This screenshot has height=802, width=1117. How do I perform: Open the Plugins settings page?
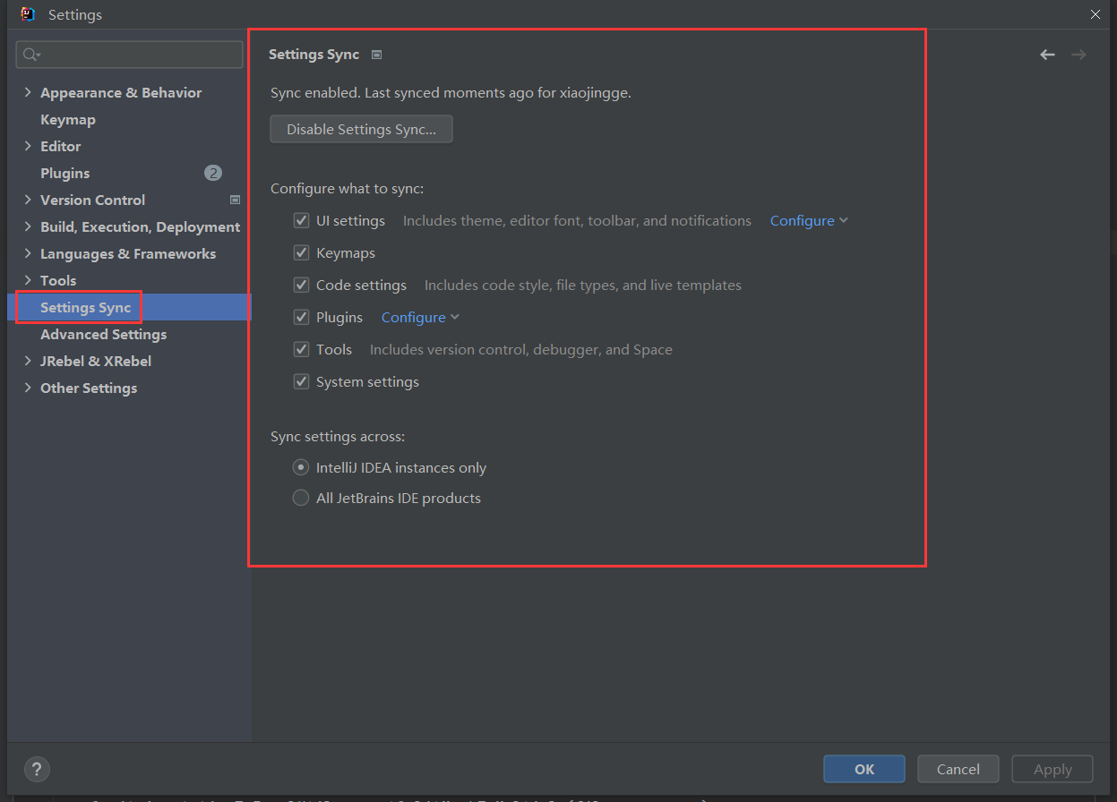(x=65, y=173)
